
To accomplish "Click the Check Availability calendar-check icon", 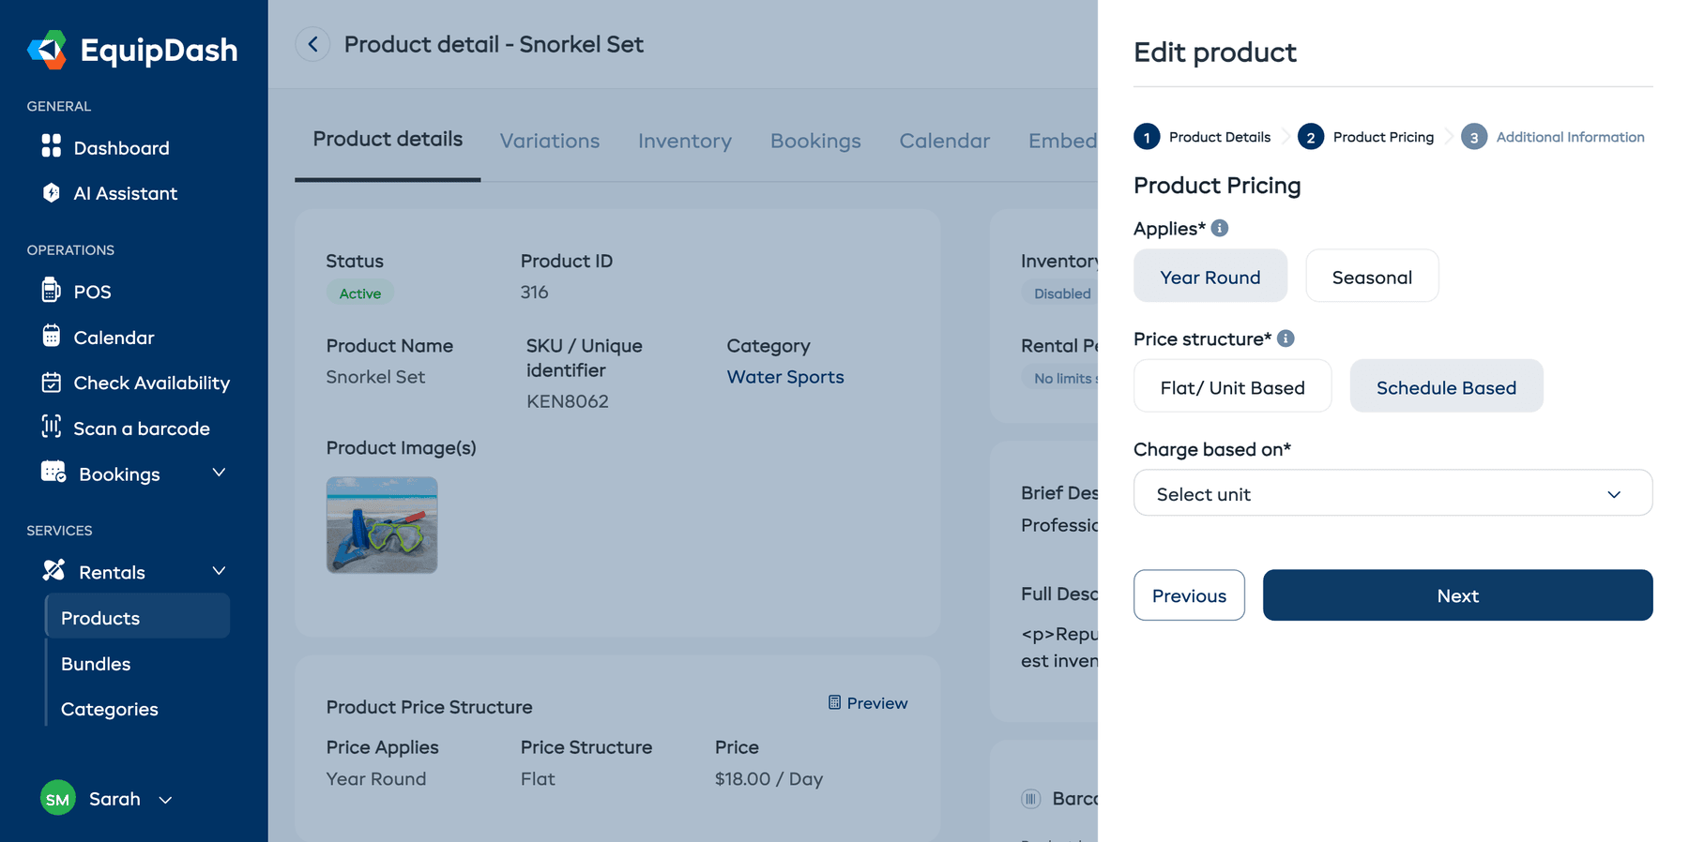I will tap(52, 382).
